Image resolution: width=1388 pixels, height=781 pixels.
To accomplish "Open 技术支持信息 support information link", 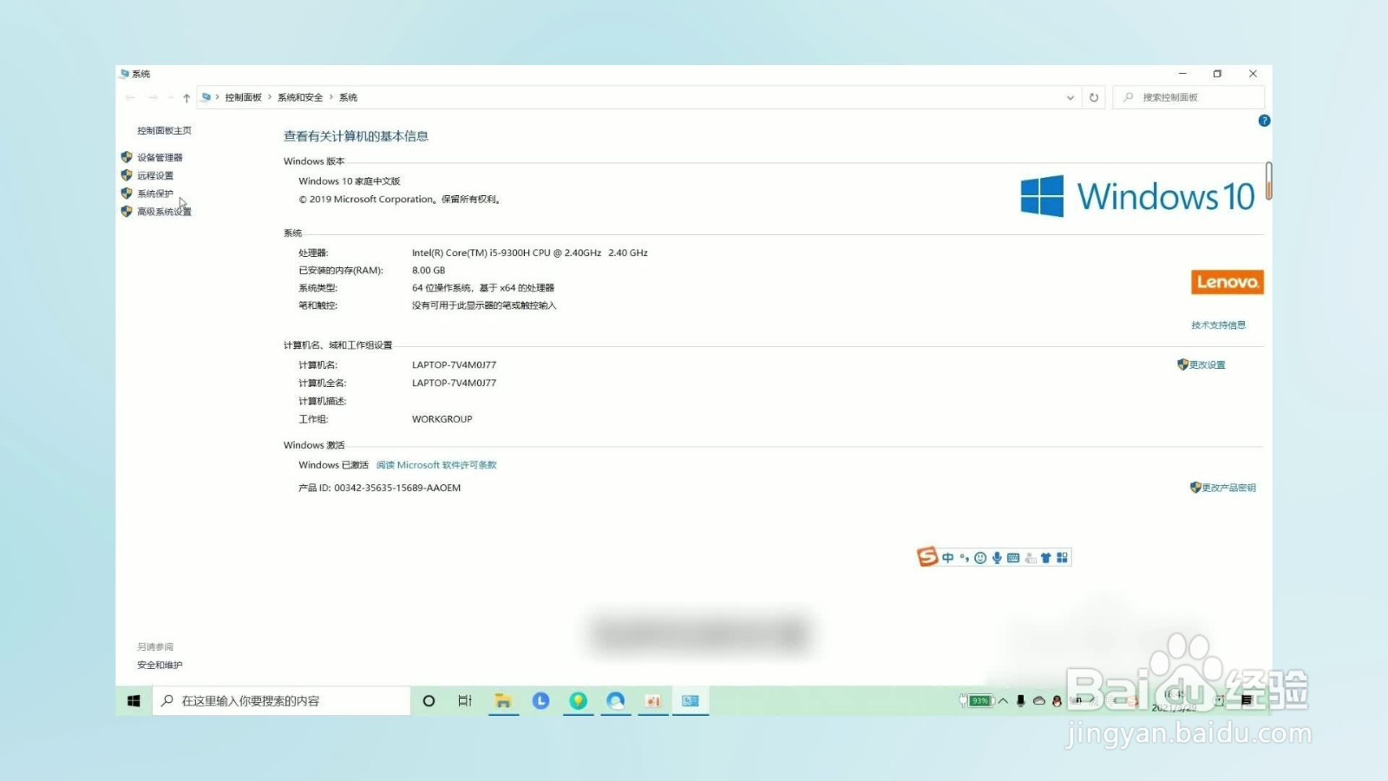I will pos(1218,325).
